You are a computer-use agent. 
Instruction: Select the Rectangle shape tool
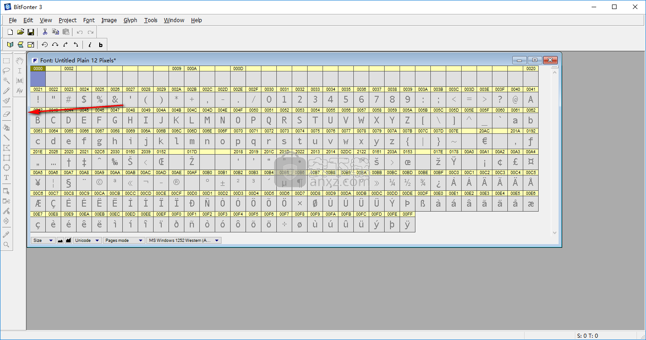[x=6, y=158]
